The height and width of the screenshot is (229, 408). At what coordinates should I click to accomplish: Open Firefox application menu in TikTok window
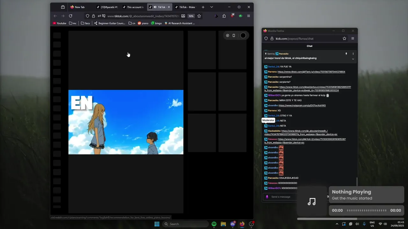[x=249, y=16]
